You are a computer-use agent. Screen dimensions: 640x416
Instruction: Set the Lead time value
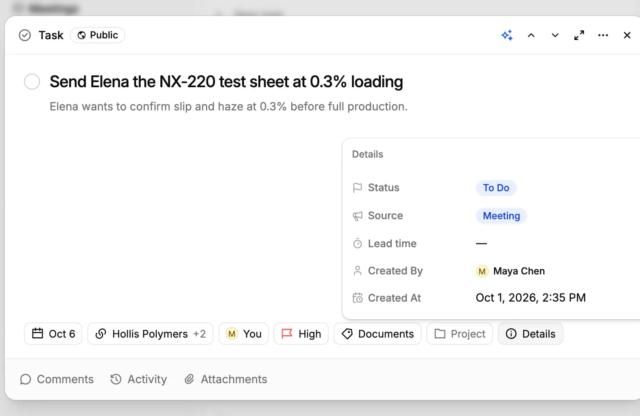click(x=482, y=244)
